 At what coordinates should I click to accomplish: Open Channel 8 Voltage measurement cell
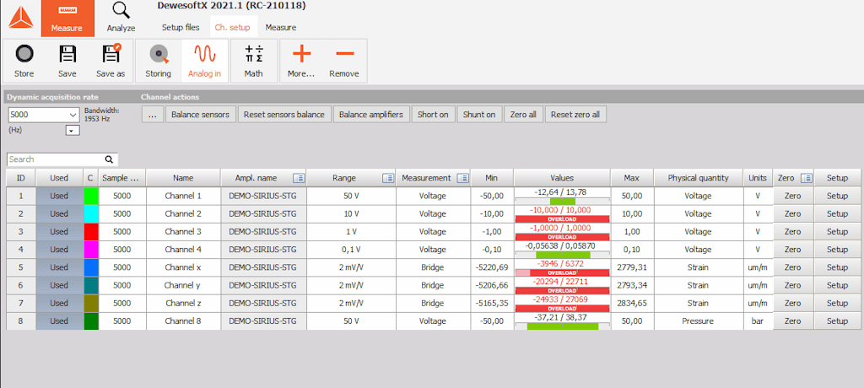pos(433,321)
